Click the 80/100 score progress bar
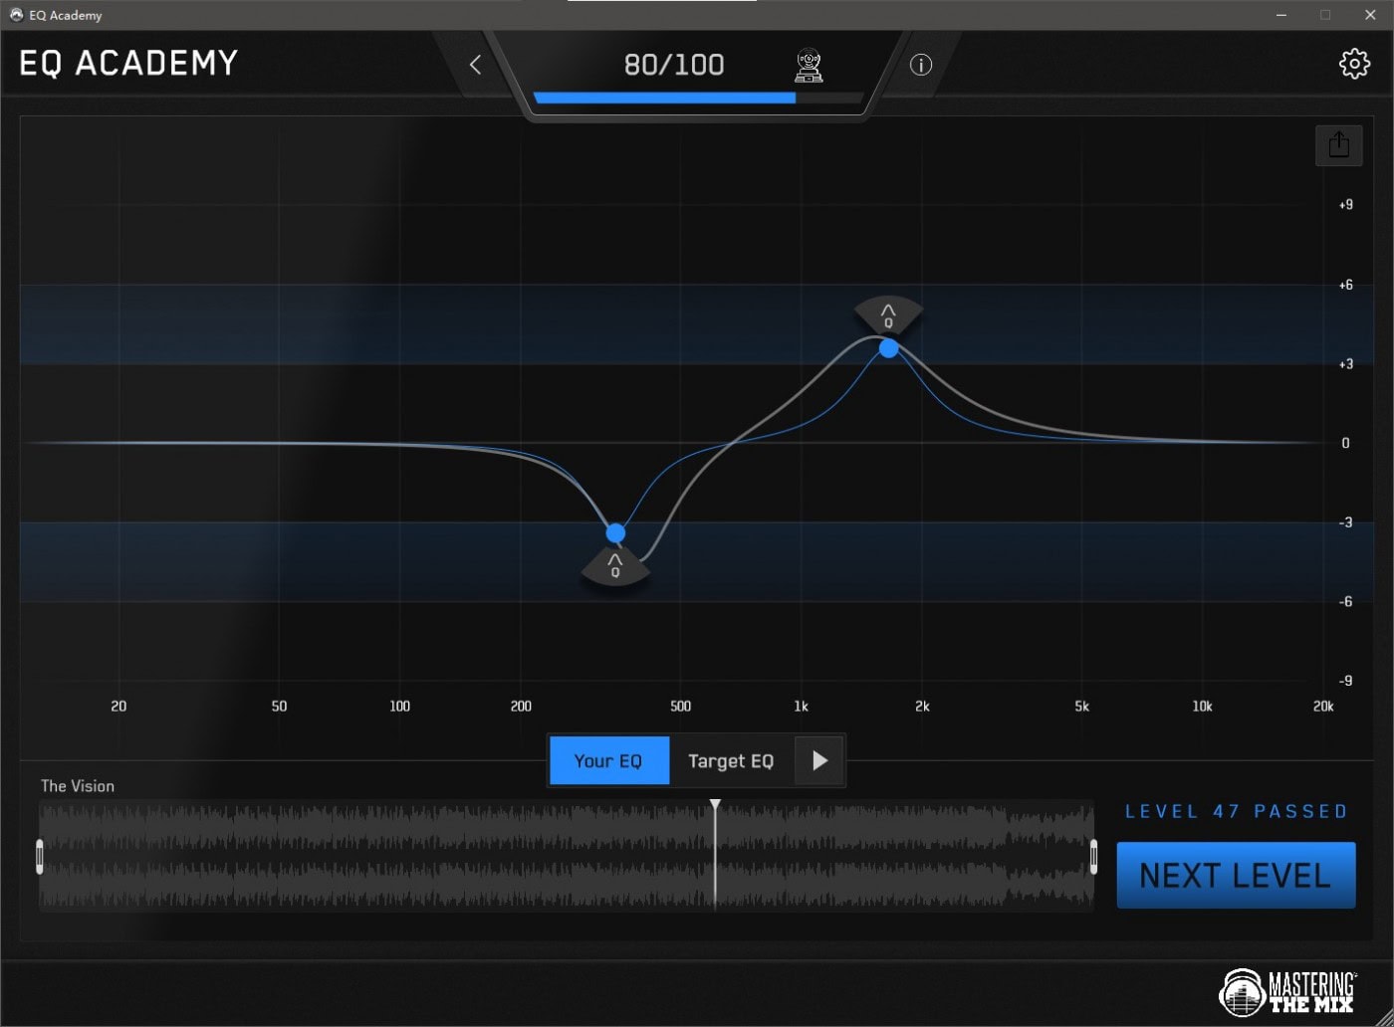 (697, 98)
